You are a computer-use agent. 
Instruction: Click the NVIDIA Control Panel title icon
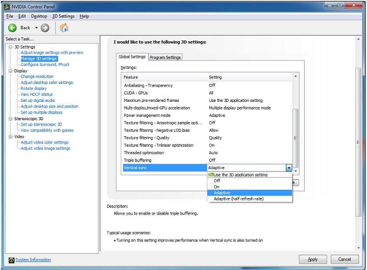click(7, 6)
